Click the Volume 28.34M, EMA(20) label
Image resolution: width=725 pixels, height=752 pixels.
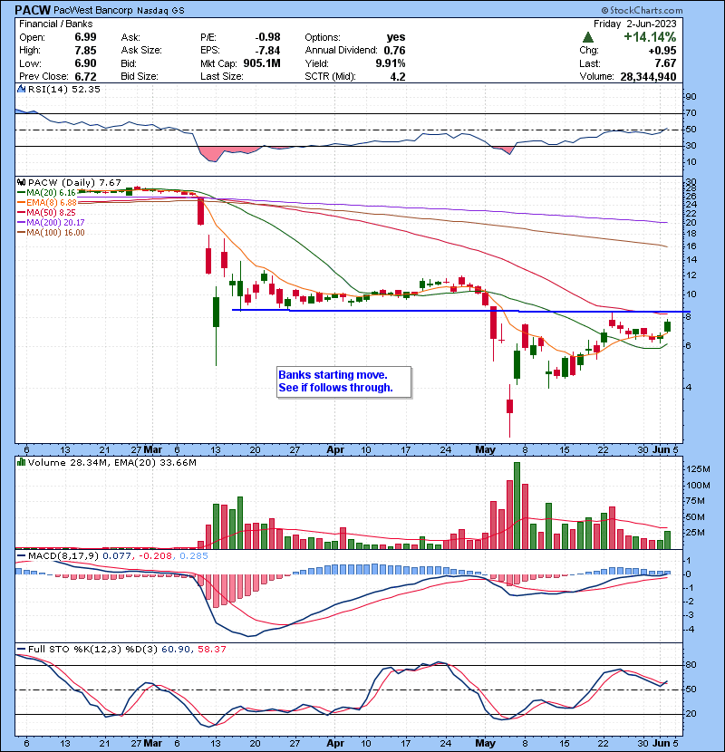(112, 463)
